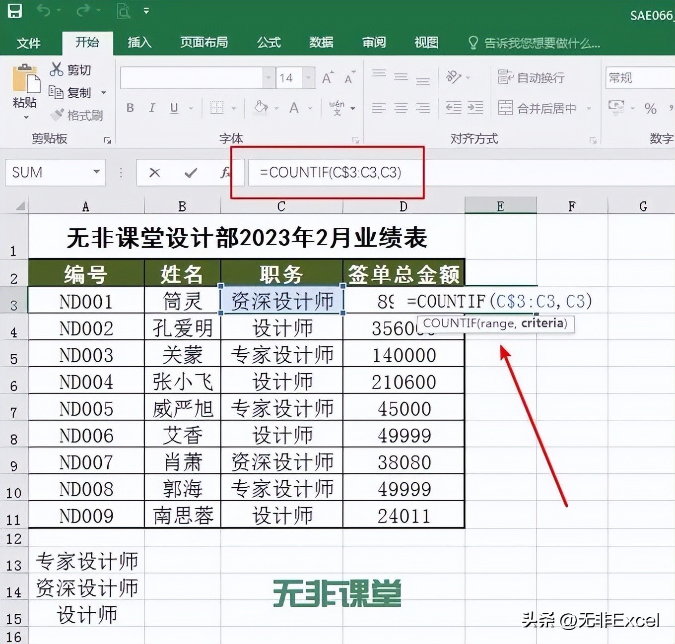Toggle bold formatting
This screenshot has width=675, height=644.
(x=130, y=108)
